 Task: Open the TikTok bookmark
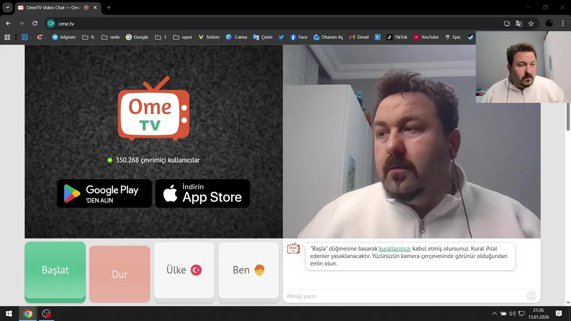[397, 37]
